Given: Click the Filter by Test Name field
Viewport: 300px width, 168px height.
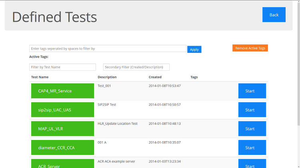Looking at the screenshot, I should tap(62, 67).
